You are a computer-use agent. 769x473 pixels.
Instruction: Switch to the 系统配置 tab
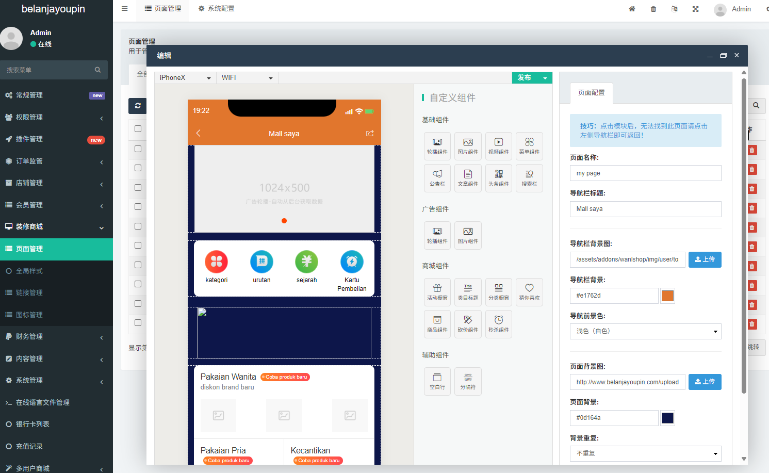click(x=216, y=9)
